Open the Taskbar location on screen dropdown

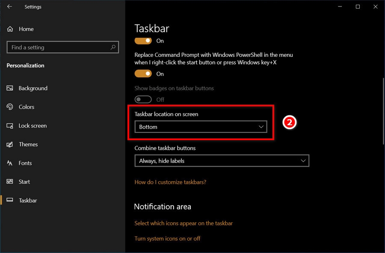click(201, 127)
